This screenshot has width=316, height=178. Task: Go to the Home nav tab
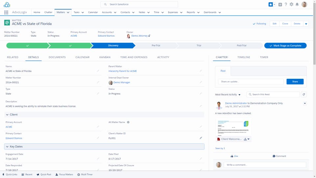37,12
